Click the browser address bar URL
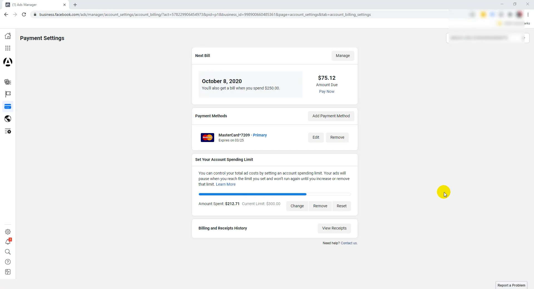The height and width of the screenshot is (289, 534). pos(205,14)
